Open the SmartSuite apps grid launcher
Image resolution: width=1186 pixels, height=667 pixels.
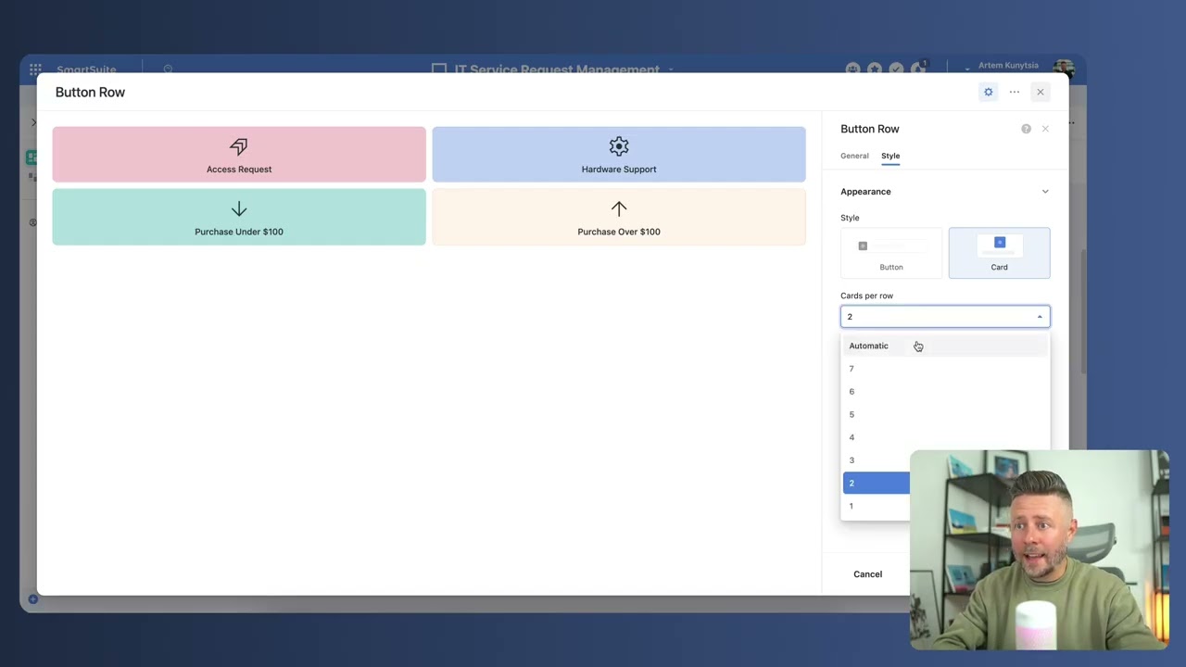click(35, 69)
